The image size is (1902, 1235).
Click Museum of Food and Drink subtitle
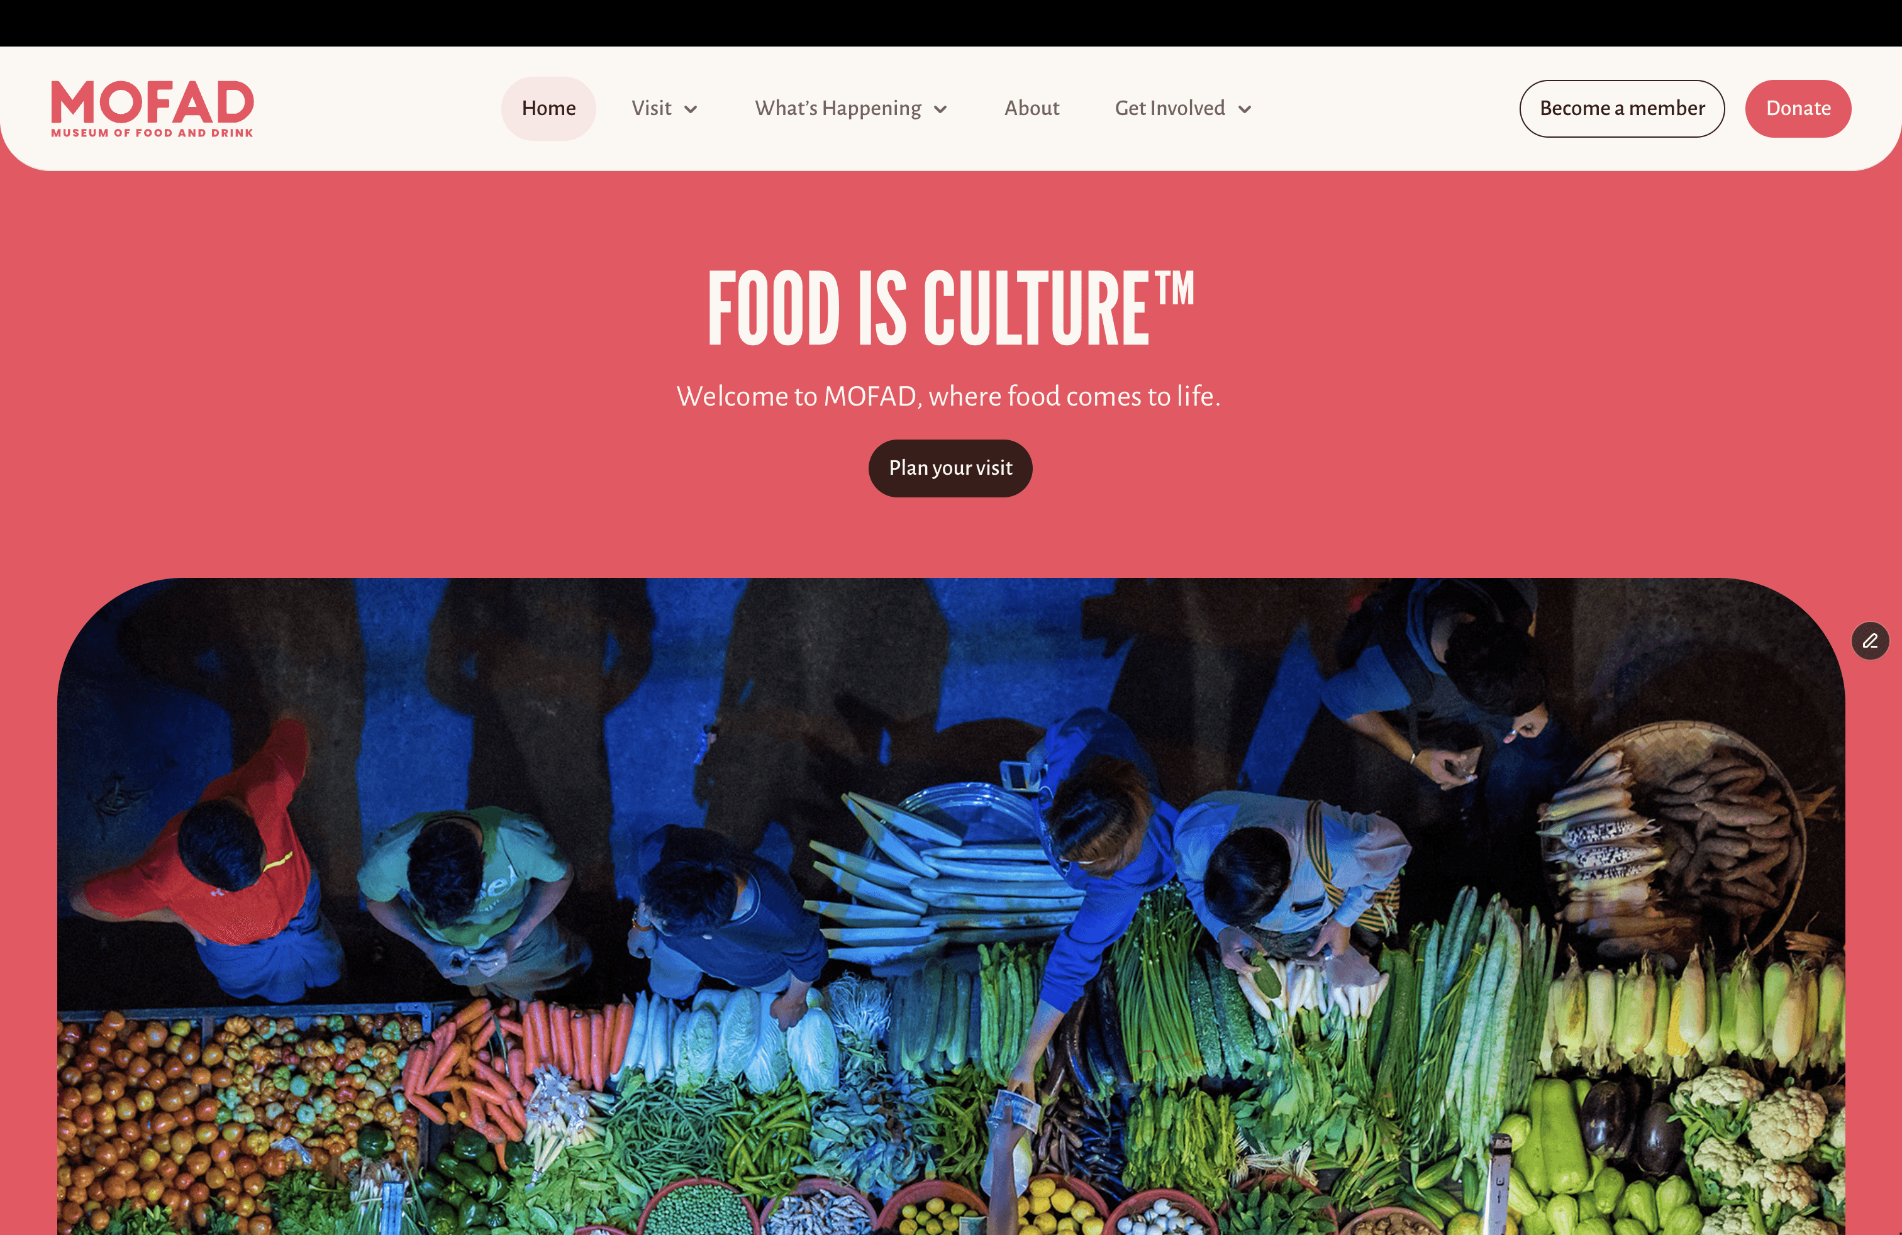point(152,133)
